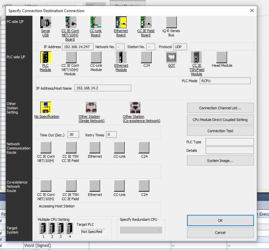Select the Serial USB PC side interface icon

46,23
